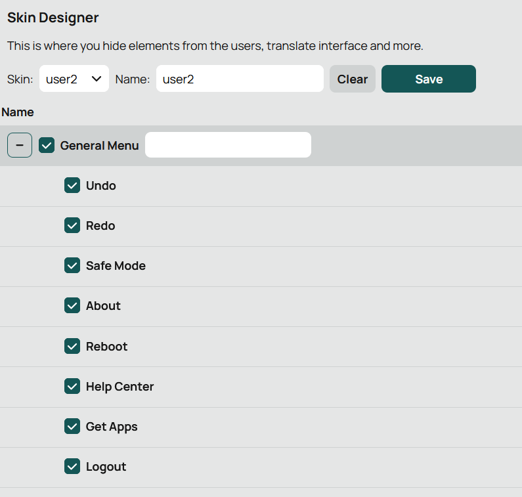Select the Redo row label

tap(100, 226)
